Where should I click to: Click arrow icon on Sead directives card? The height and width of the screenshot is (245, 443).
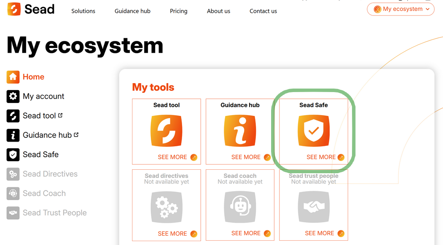point(194,234)
